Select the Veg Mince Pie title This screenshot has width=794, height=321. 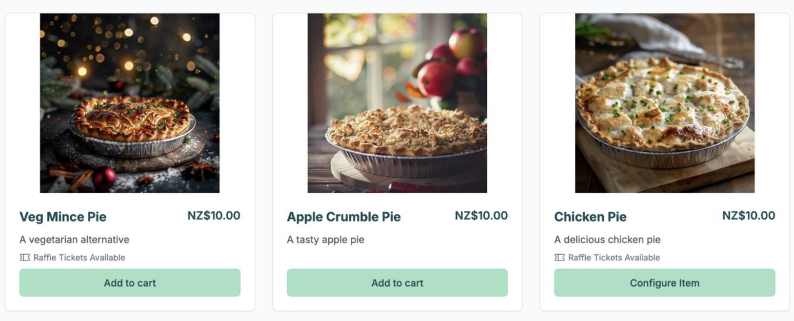(x=63, y=217)
